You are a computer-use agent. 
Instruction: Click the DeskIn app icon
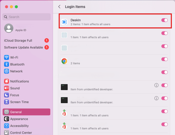tap(64, 22)
